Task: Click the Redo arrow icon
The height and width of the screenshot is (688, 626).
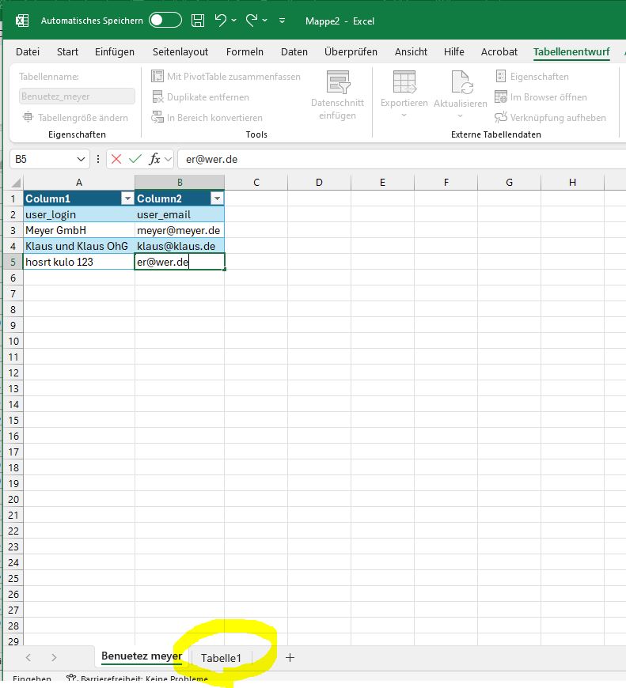Action: coord(252,21)
